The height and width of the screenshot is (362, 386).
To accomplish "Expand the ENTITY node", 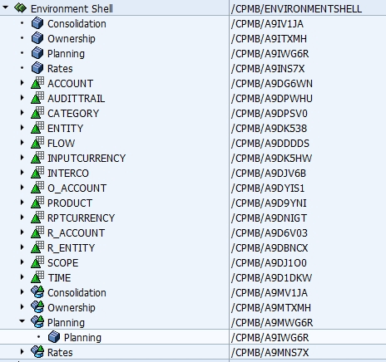I will pos(22,128).
